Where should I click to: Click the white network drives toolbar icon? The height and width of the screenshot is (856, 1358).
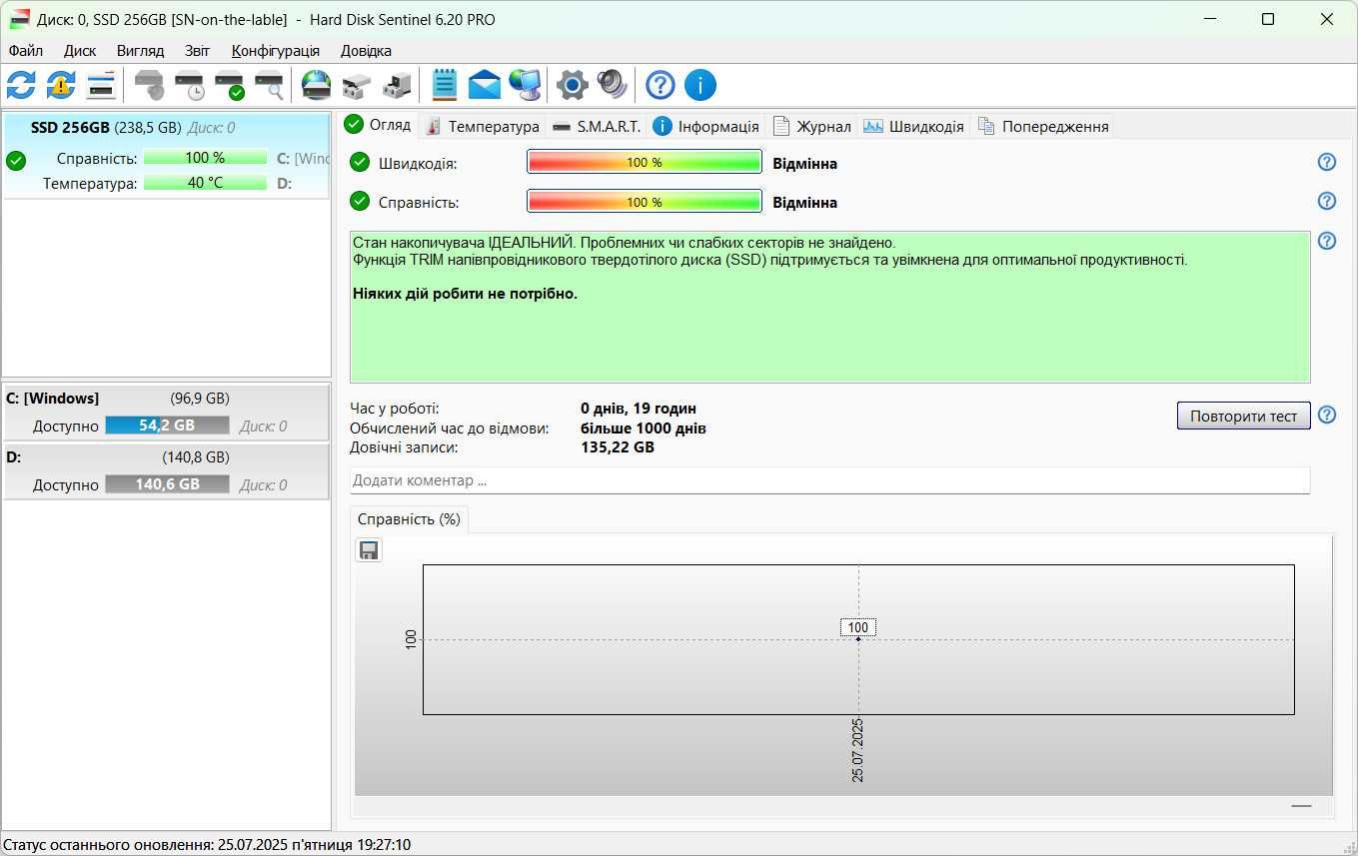357,85
